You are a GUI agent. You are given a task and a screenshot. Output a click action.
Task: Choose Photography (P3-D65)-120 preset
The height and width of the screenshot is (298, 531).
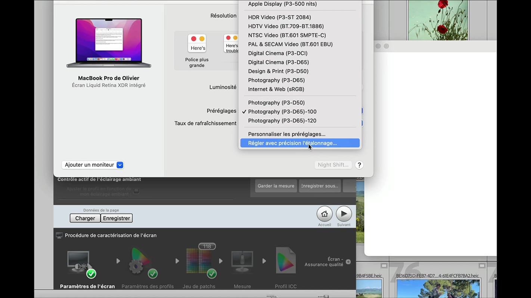300,121
